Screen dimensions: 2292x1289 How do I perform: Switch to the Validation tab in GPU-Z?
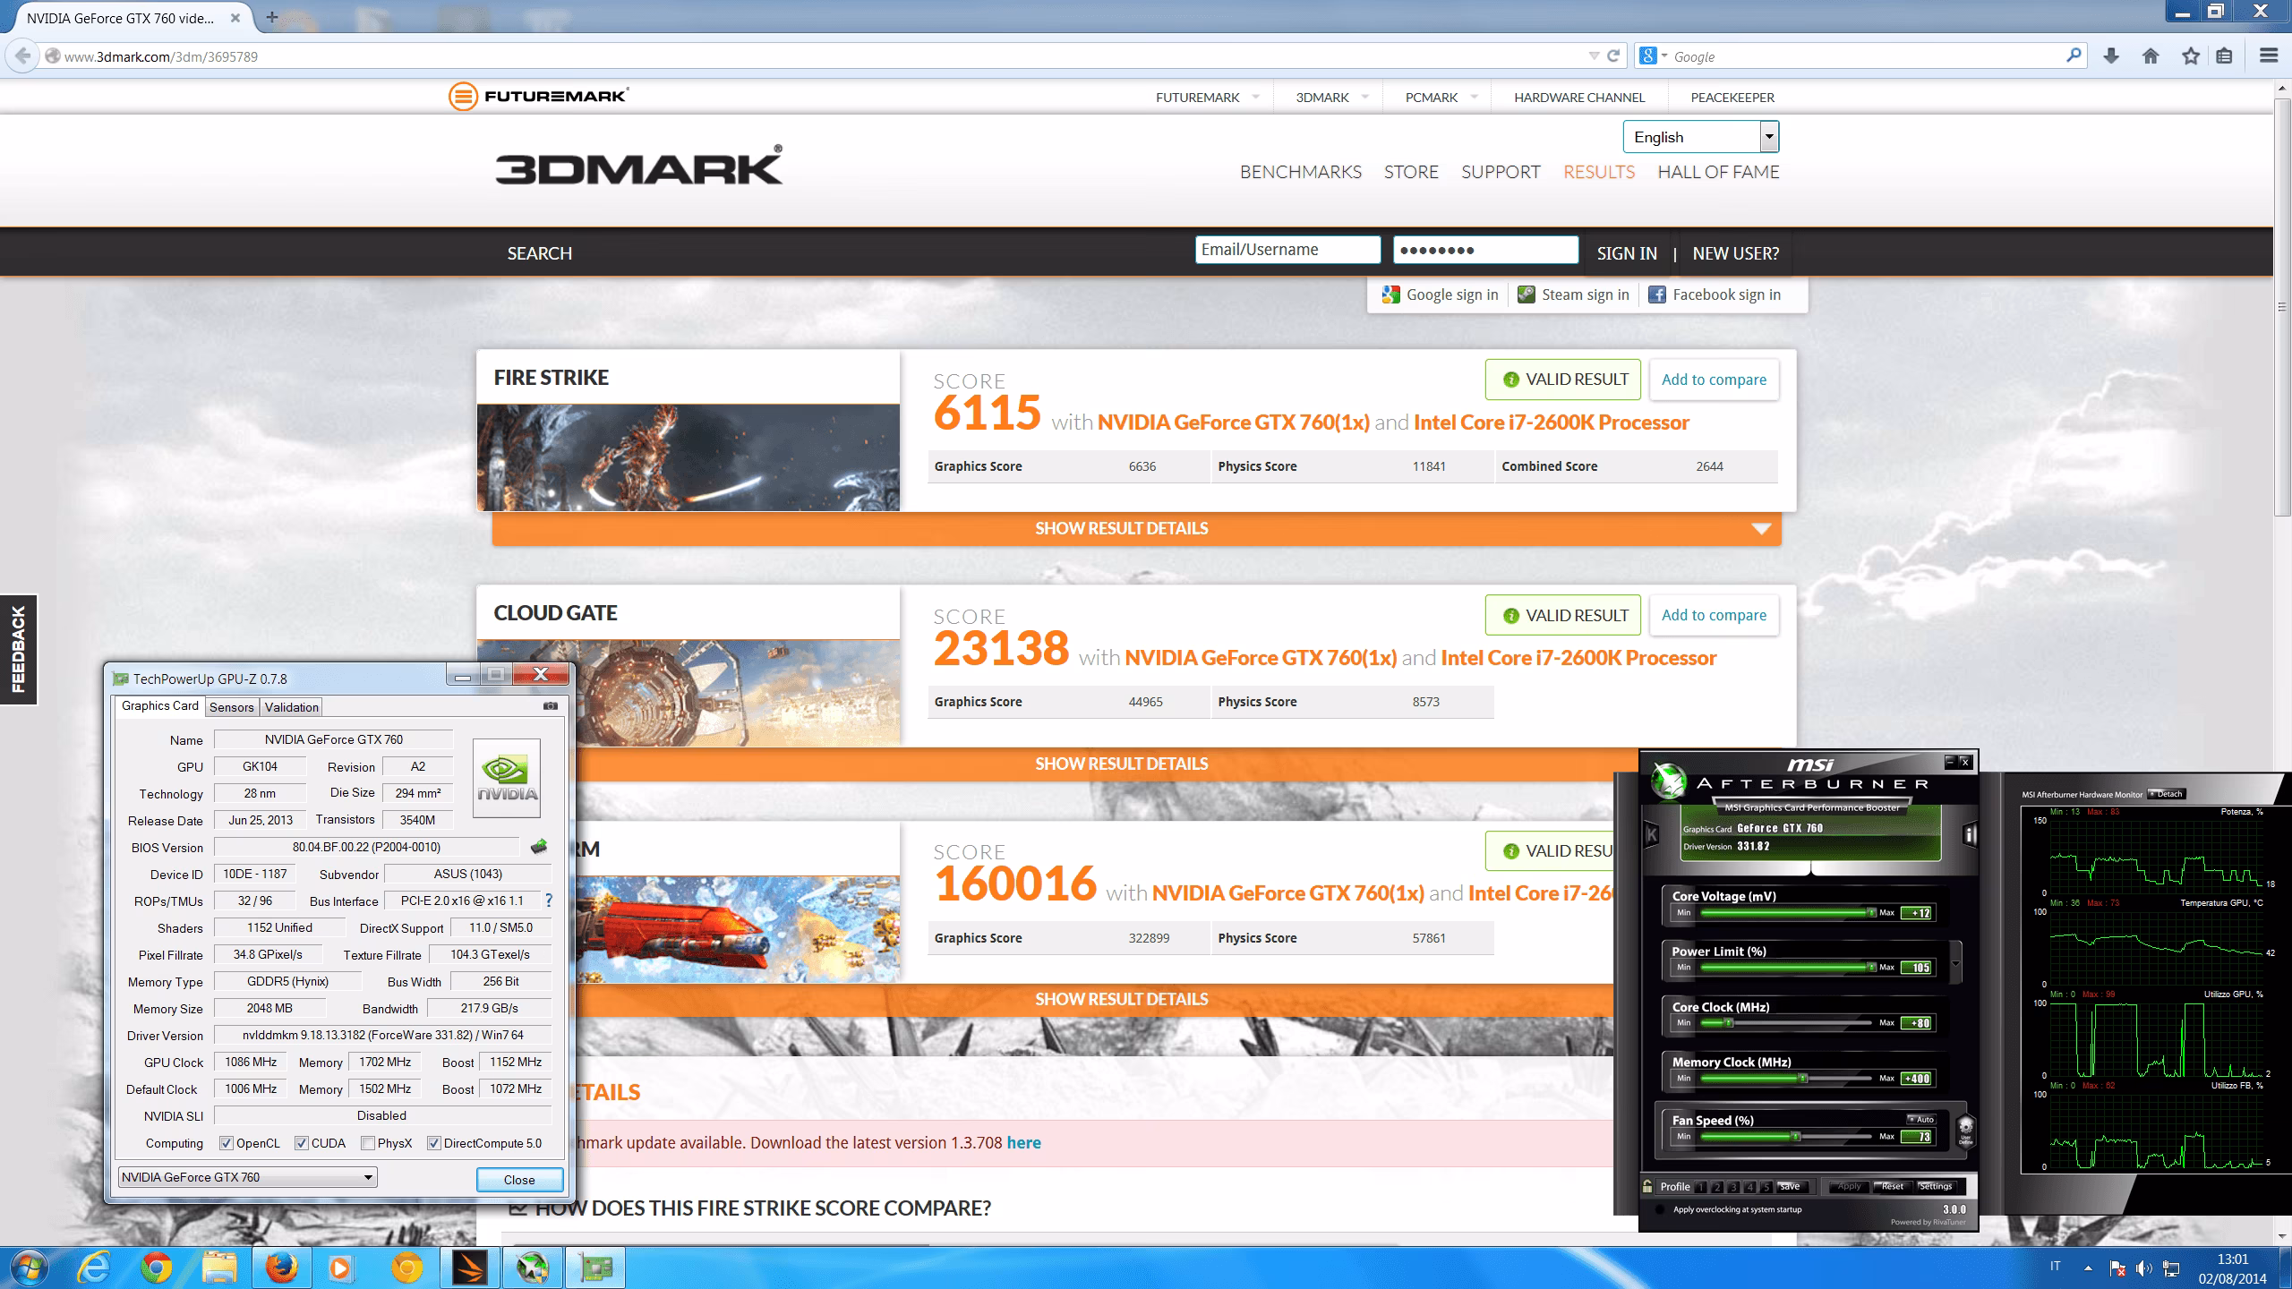[292, 707]
